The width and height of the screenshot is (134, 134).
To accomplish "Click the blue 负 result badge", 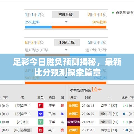I will coord(40,114).
